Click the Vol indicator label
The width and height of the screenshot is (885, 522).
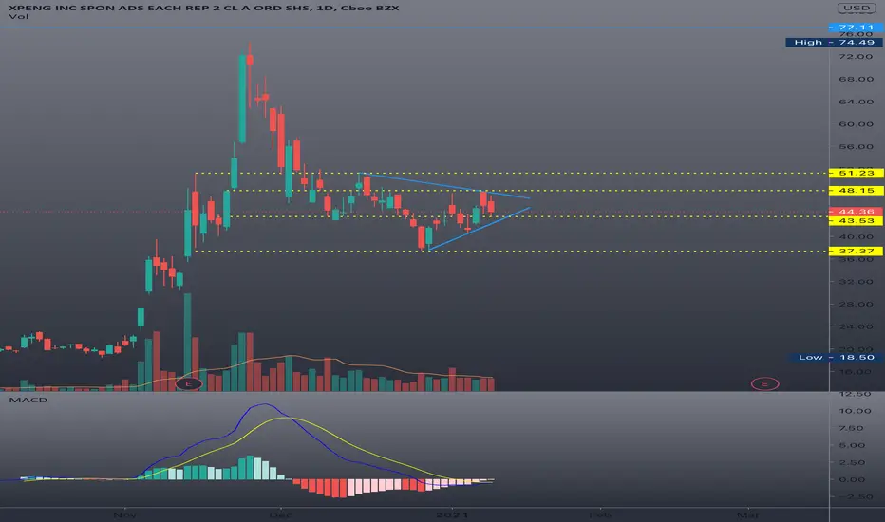(19, 17)
